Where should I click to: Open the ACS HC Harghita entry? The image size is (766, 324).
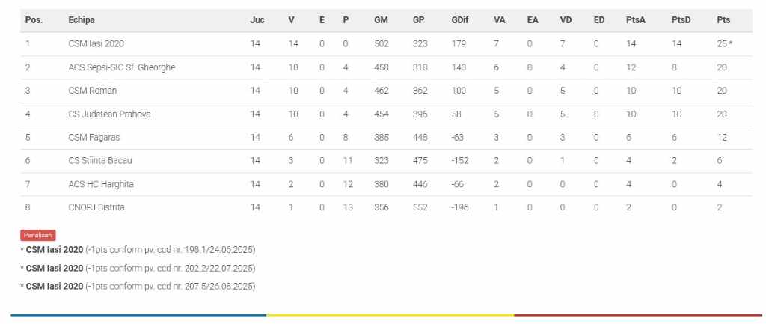101,184
